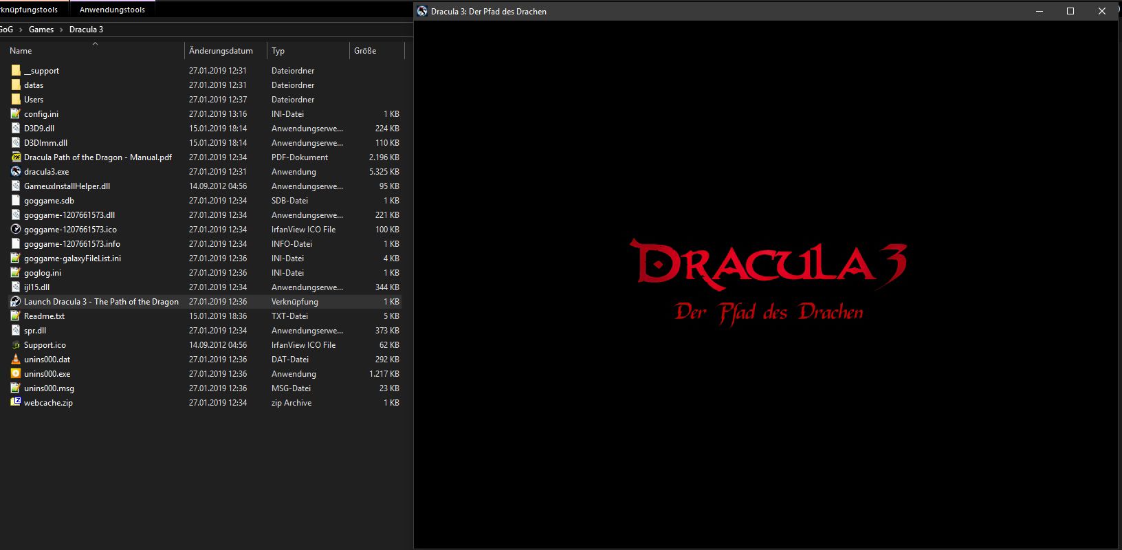1122x550 pixels.
Task: Click the unins000.msg file icon
Action: point(16,388)
